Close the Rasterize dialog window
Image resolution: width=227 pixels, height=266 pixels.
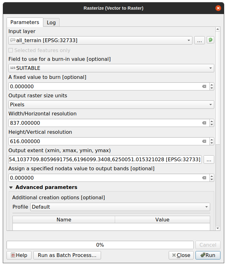tap(218, 8)
